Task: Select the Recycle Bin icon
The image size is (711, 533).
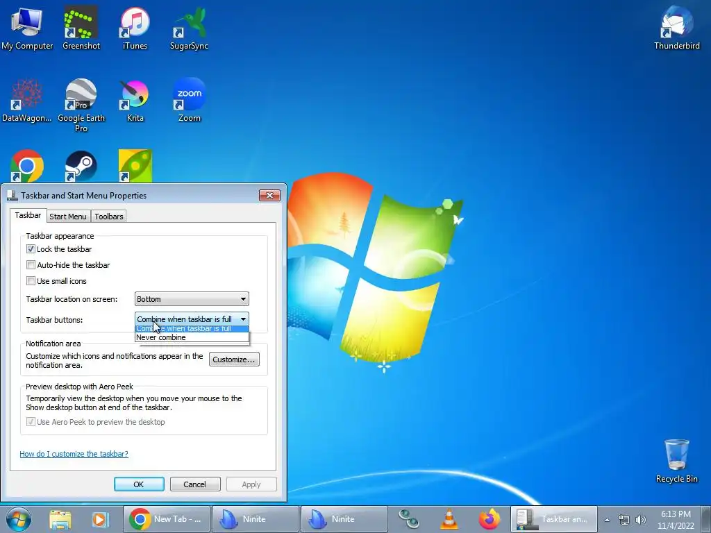Action: tap(676, 461)
